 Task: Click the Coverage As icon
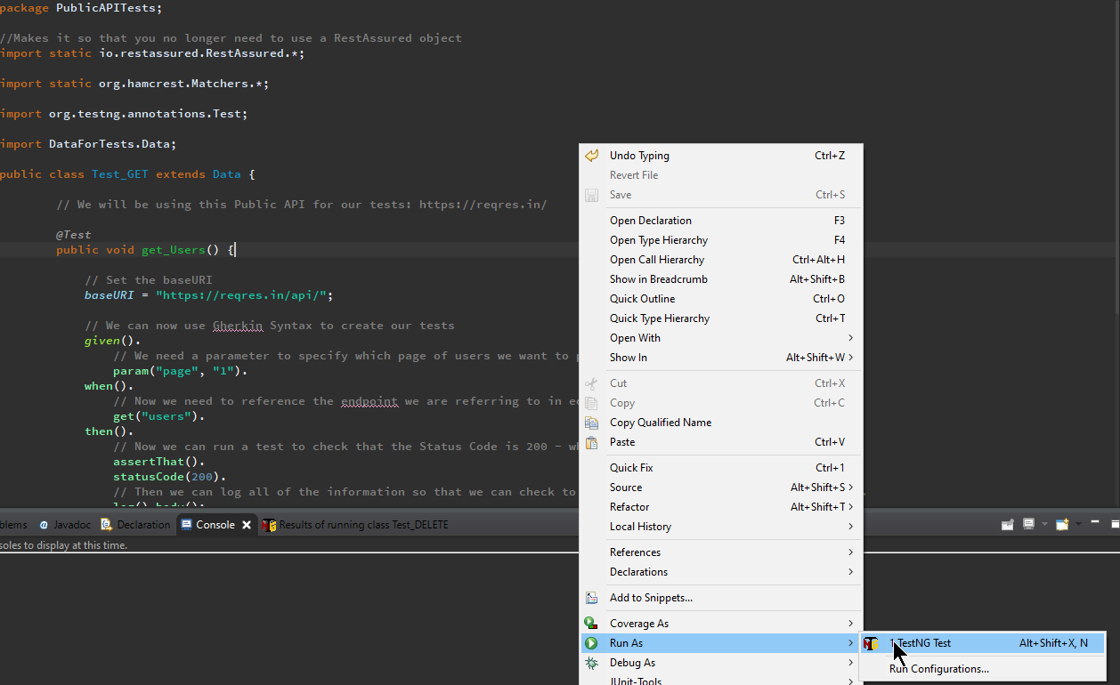click(x=591, y=624)
